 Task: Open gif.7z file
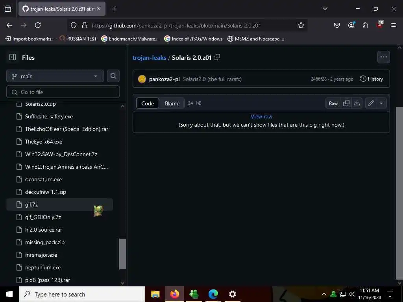[x=60, y=204]
